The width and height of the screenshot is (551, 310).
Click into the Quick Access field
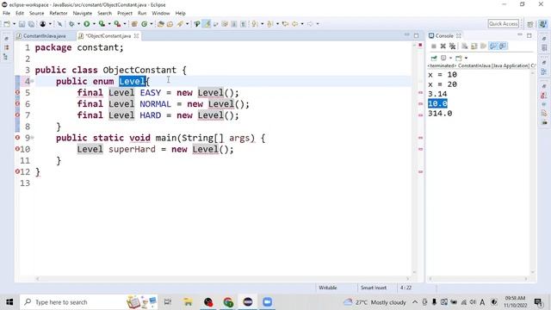tap(504, 24)
